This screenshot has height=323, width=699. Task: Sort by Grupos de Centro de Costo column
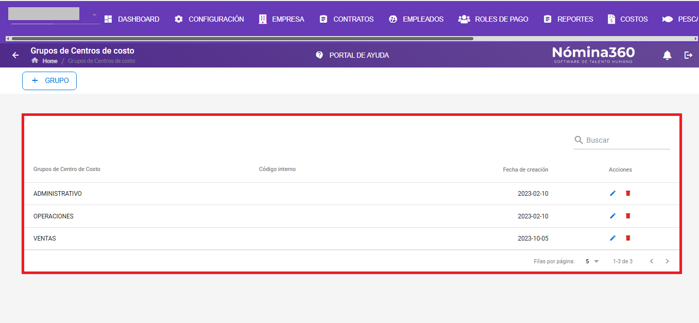pos(67,169)
